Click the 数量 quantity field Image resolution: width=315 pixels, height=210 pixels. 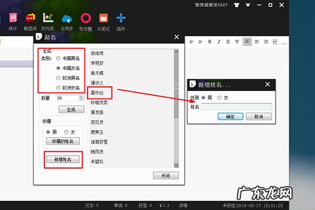pyautogui.click(x=68, y=98)
